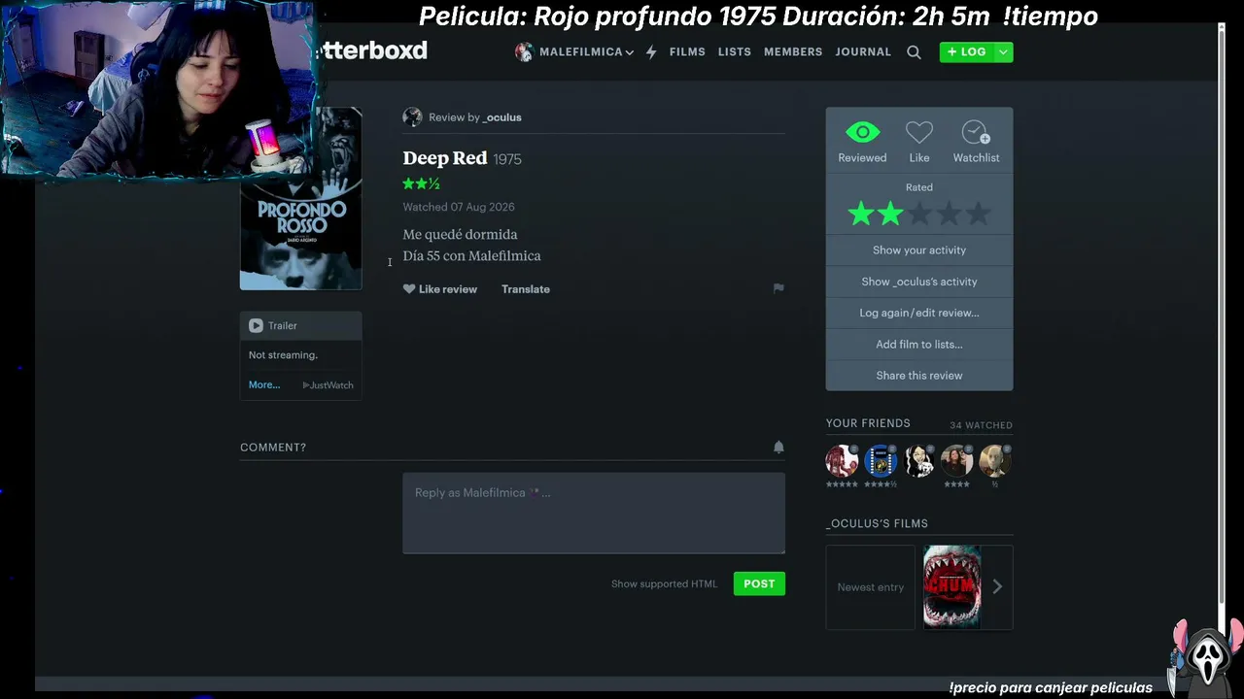1244x699 pixels.
Task: Click _oculus's avatar beside 'Review by'
Action: pos(412,117)
